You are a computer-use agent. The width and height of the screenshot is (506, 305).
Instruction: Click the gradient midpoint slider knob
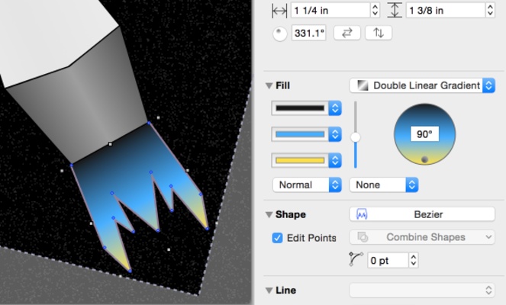(356, 137)
